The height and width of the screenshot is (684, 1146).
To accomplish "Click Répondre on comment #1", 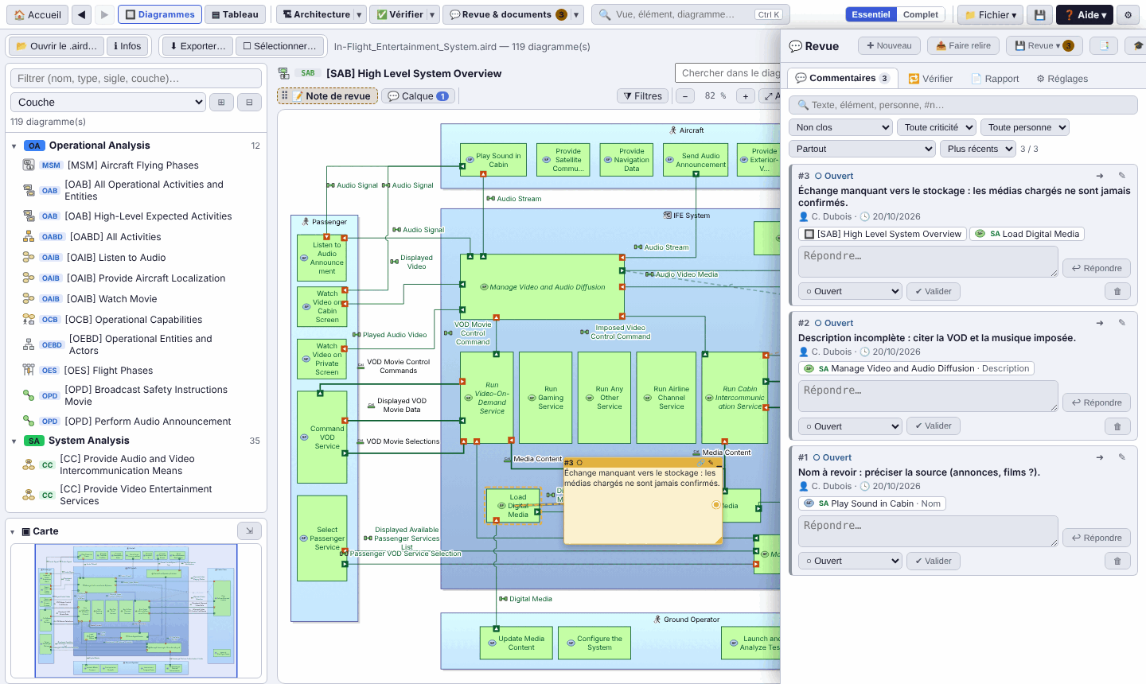I will (x=1097, y=538).
